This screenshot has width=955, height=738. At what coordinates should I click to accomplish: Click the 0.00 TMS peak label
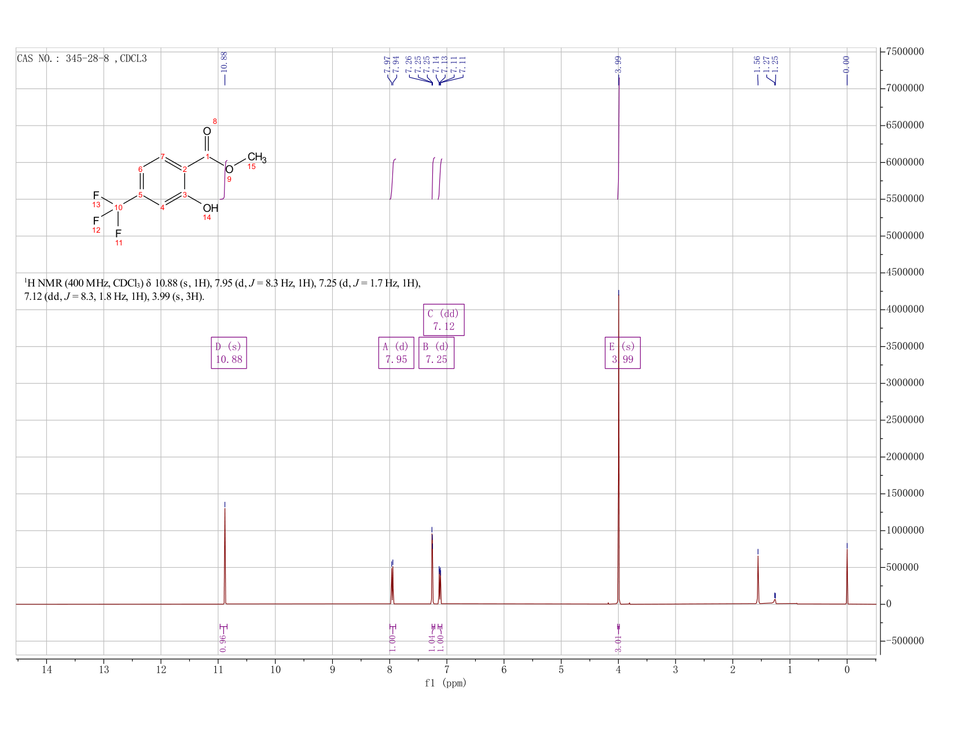point(846,64)
